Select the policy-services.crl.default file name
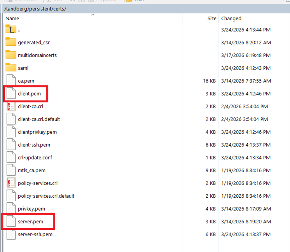Image resolution: width=290 pixels, height=252 pixels. coord(46,196)
